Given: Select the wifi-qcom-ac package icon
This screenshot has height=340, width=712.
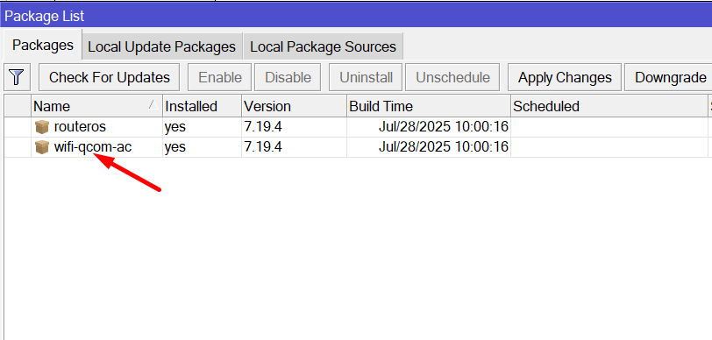Looking at the screenshot, I should pos(42,147).
